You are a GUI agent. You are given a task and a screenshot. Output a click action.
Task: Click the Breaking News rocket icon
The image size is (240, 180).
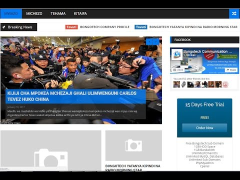[4, 27]
